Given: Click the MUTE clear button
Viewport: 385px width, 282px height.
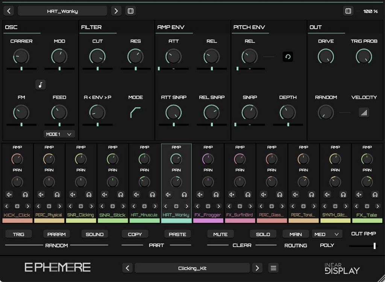Looking at the screenshot, I should (220, 234).
